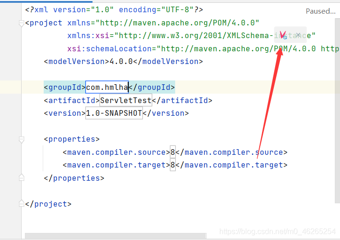The width and height of the screenshot is (340, 240).
Task: Click the "xmlns:xsi" attribute name
Action: 88,35
